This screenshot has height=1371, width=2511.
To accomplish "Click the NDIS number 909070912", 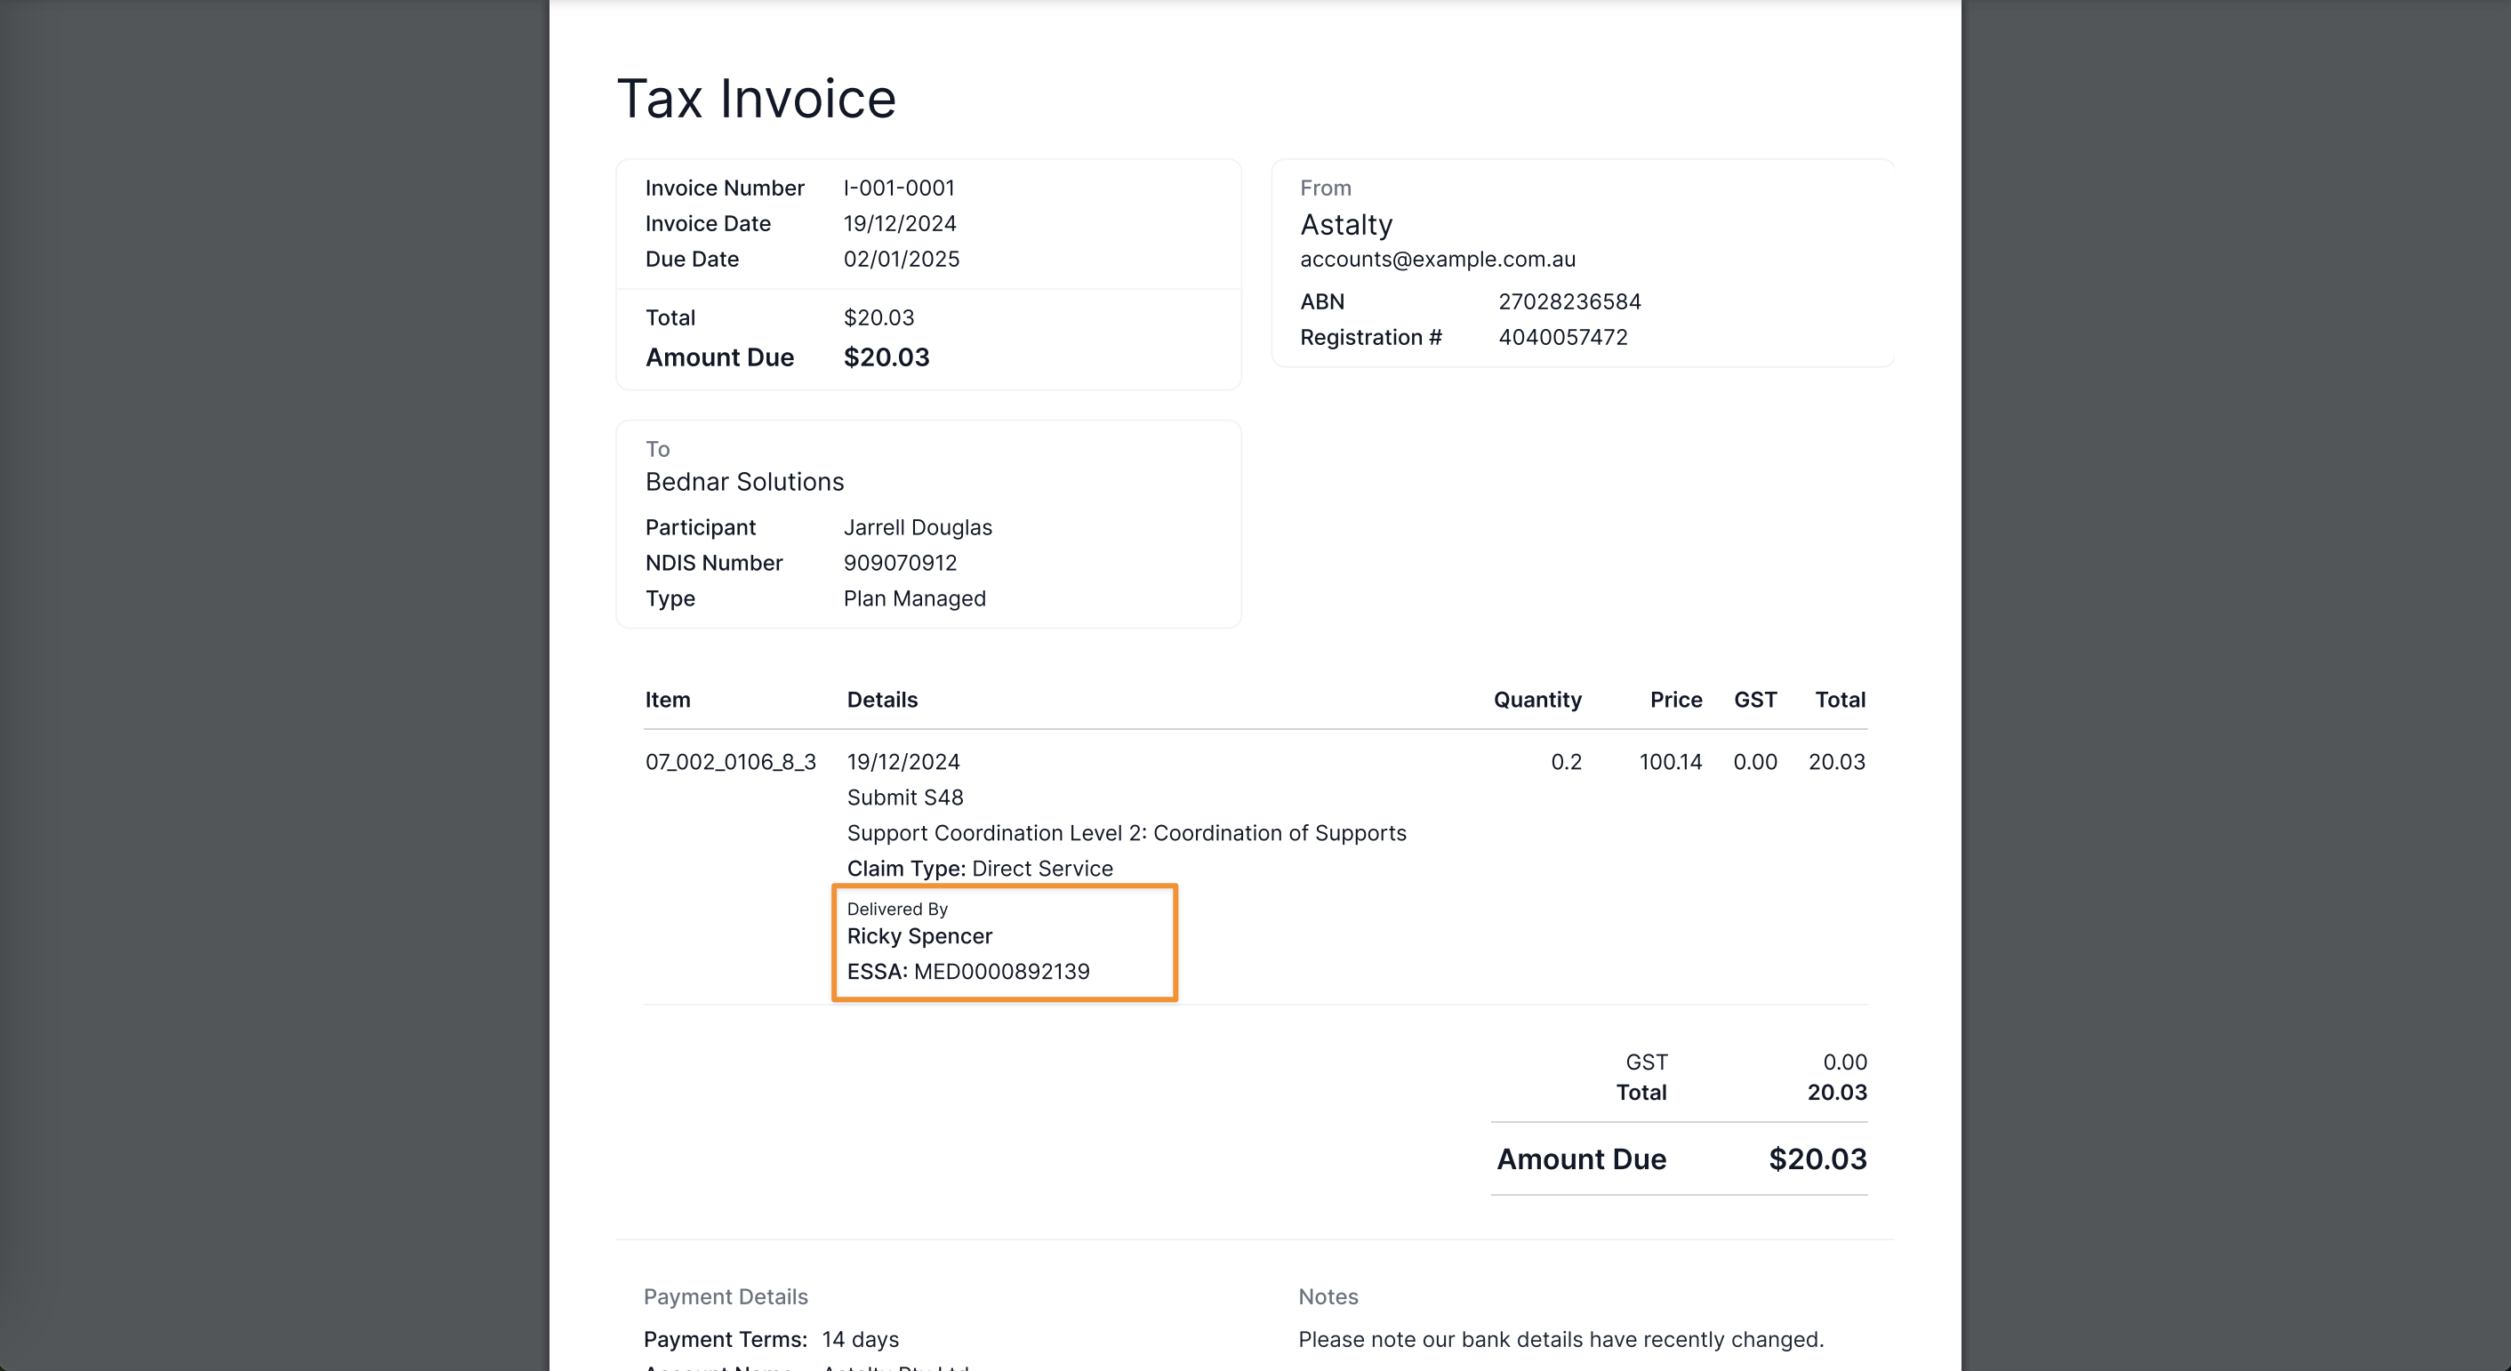I will tap(900, 563).
